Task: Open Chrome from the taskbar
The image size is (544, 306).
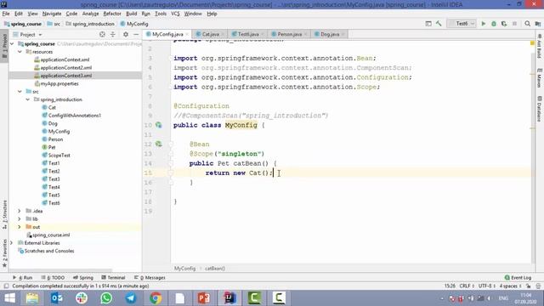Action: [156, 298]
